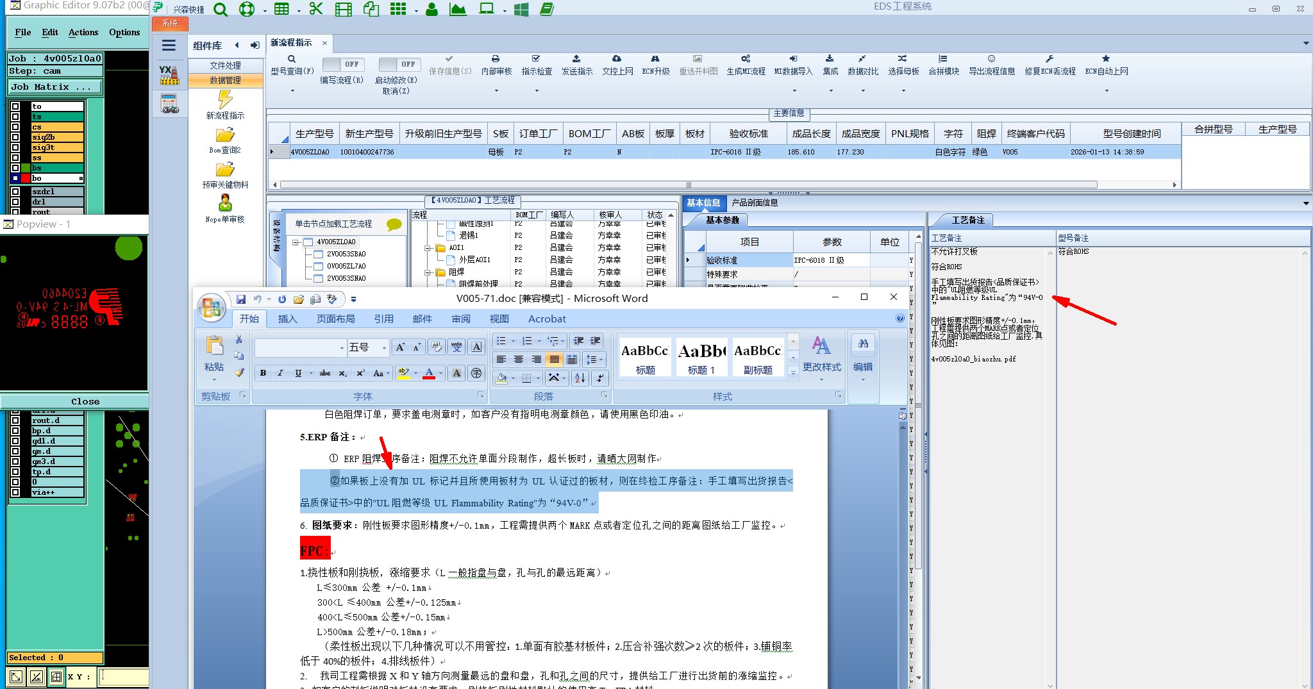Click the Windows logo icon in top toolbar

pyautogui.click(x=521, y=9)
